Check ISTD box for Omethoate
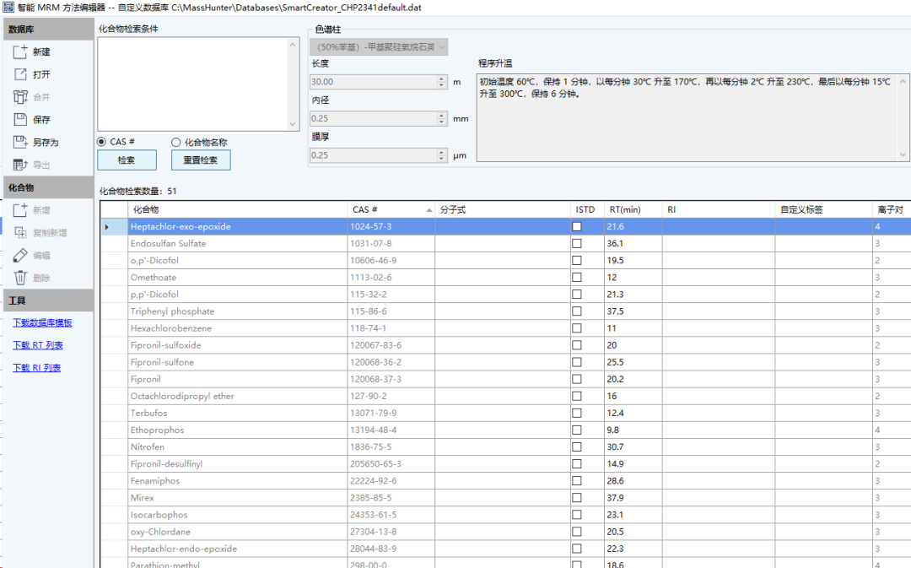The width and height of the screenshot is (911, 568). click(x=577, y=278)
